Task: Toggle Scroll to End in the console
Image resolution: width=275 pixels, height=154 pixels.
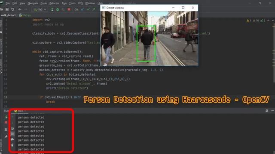Action: (12, 134)
